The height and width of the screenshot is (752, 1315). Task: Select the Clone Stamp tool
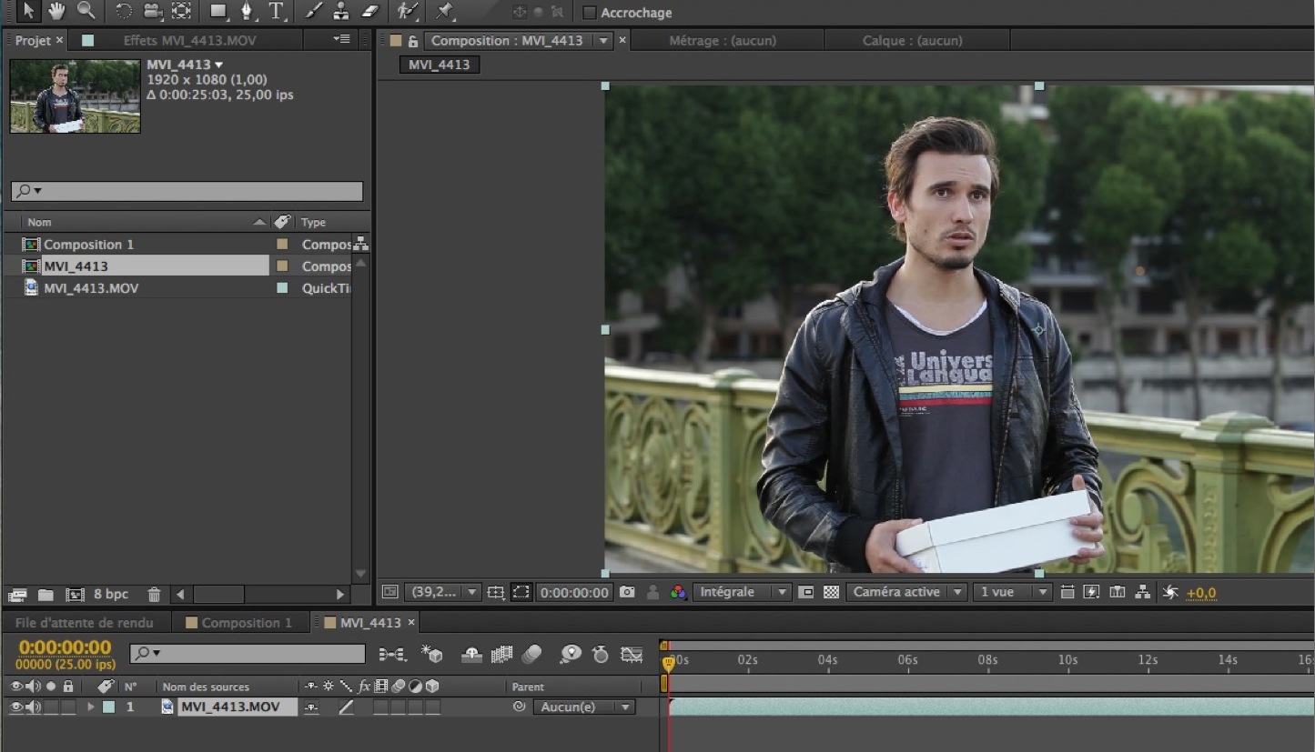[342, 13]
